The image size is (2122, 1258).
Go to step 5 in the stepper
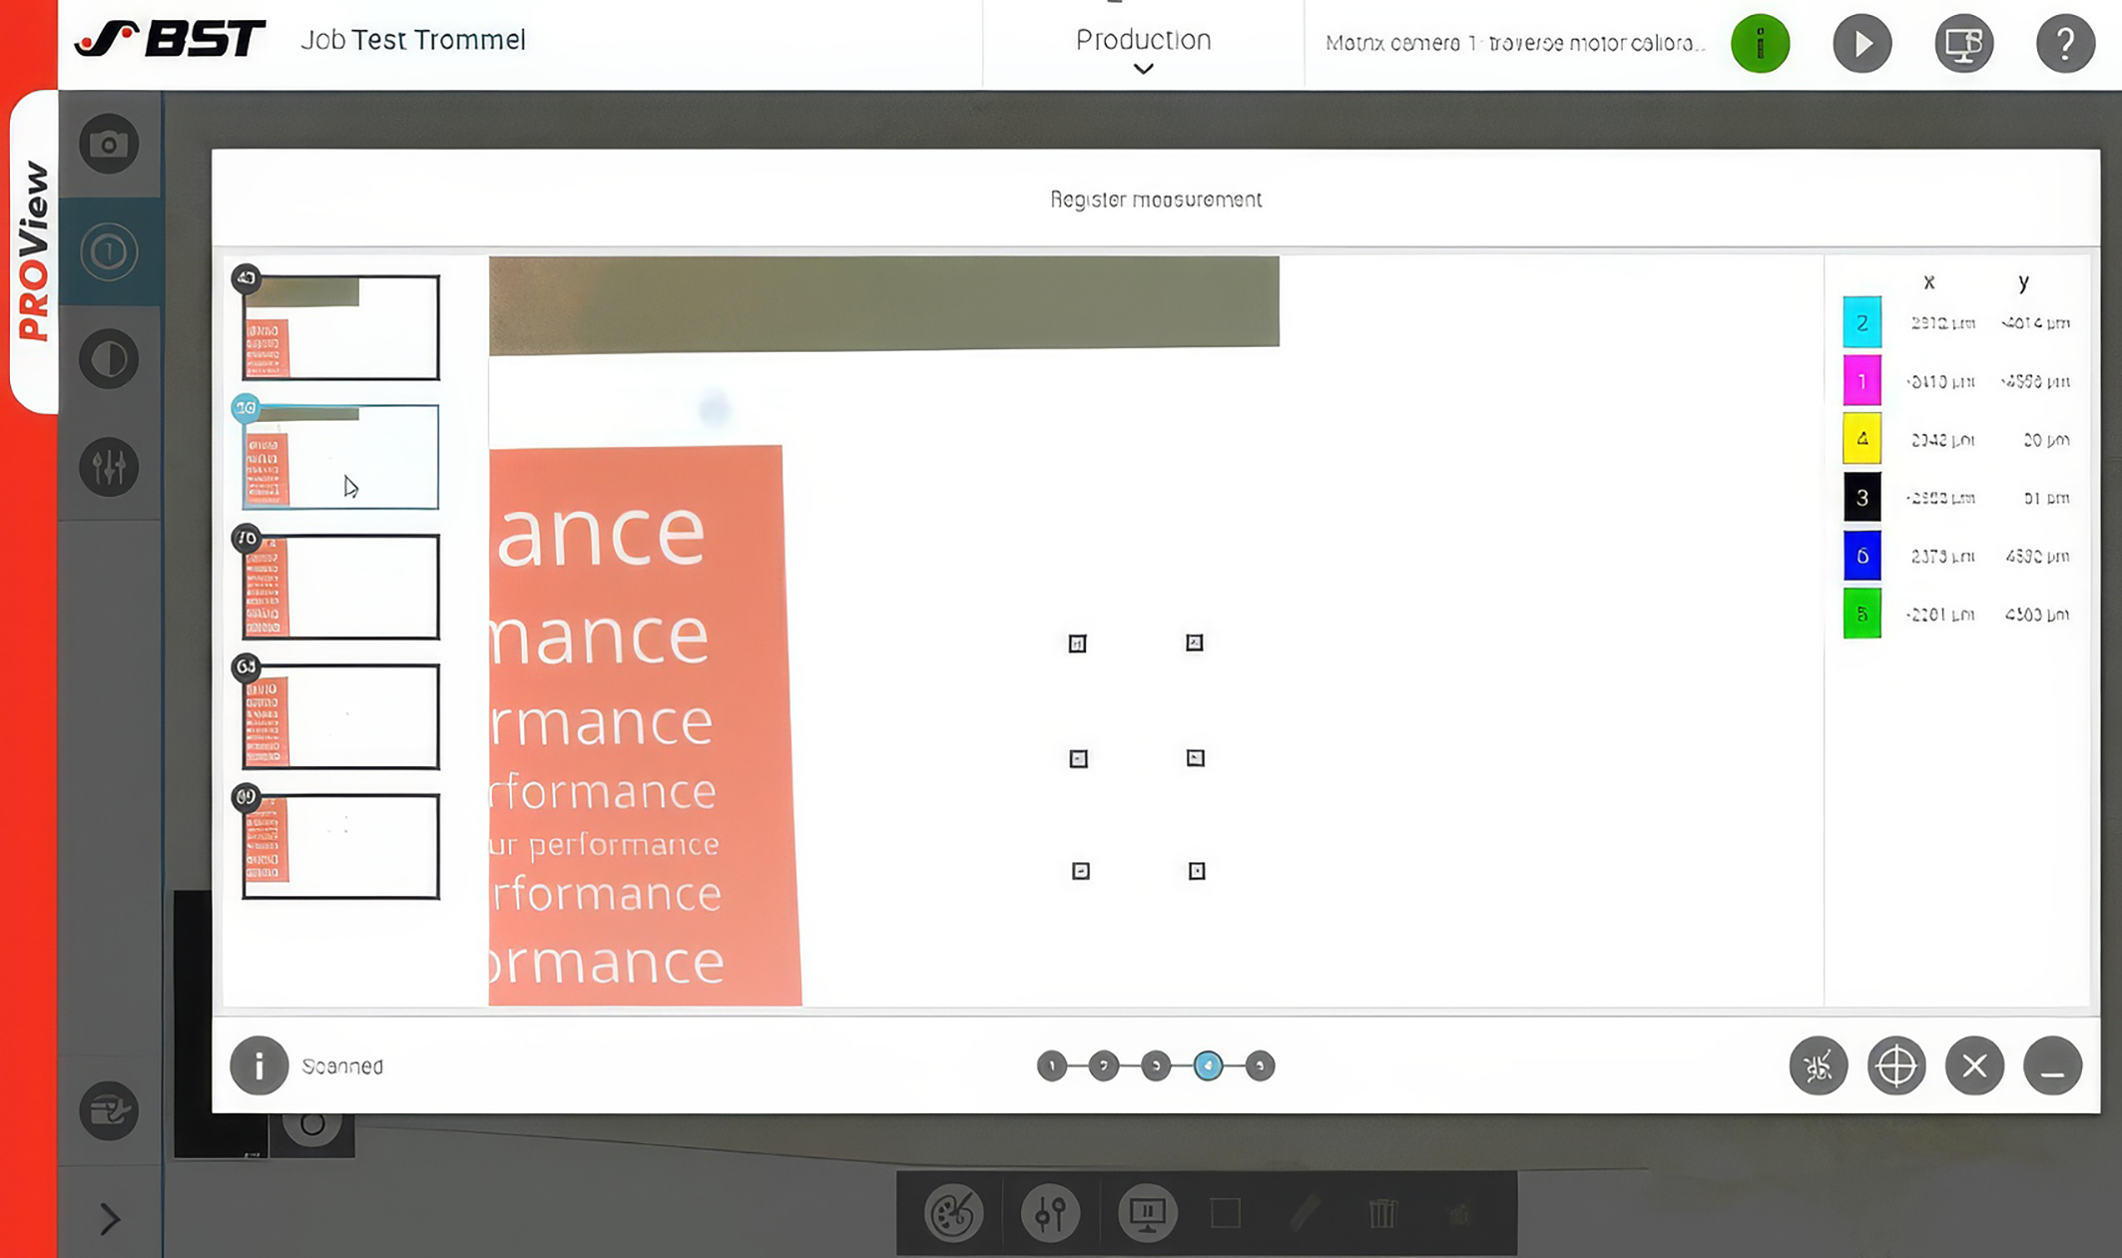coord(1260,1065)
